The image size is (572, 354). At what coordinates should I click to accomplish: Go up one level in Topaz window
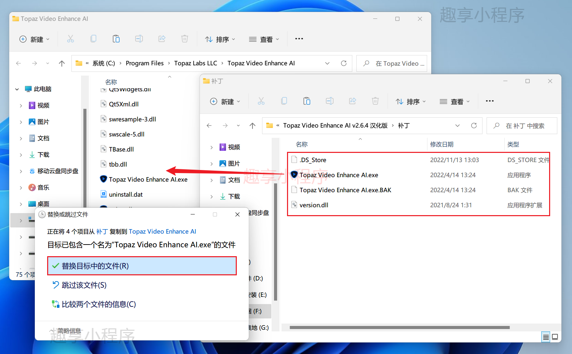tap(62, 63)
